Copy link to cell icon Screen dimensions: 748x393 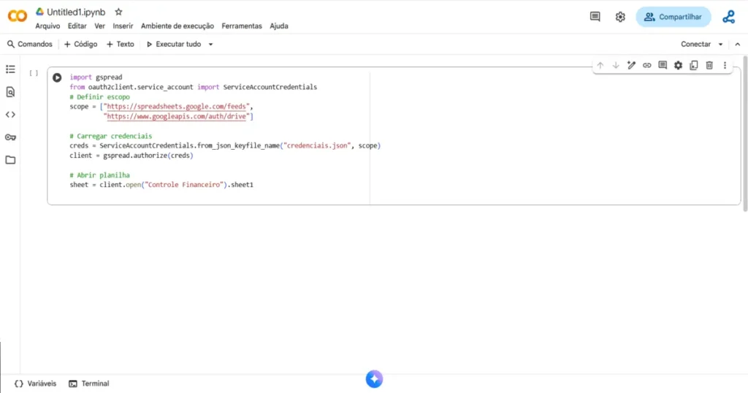647,65
